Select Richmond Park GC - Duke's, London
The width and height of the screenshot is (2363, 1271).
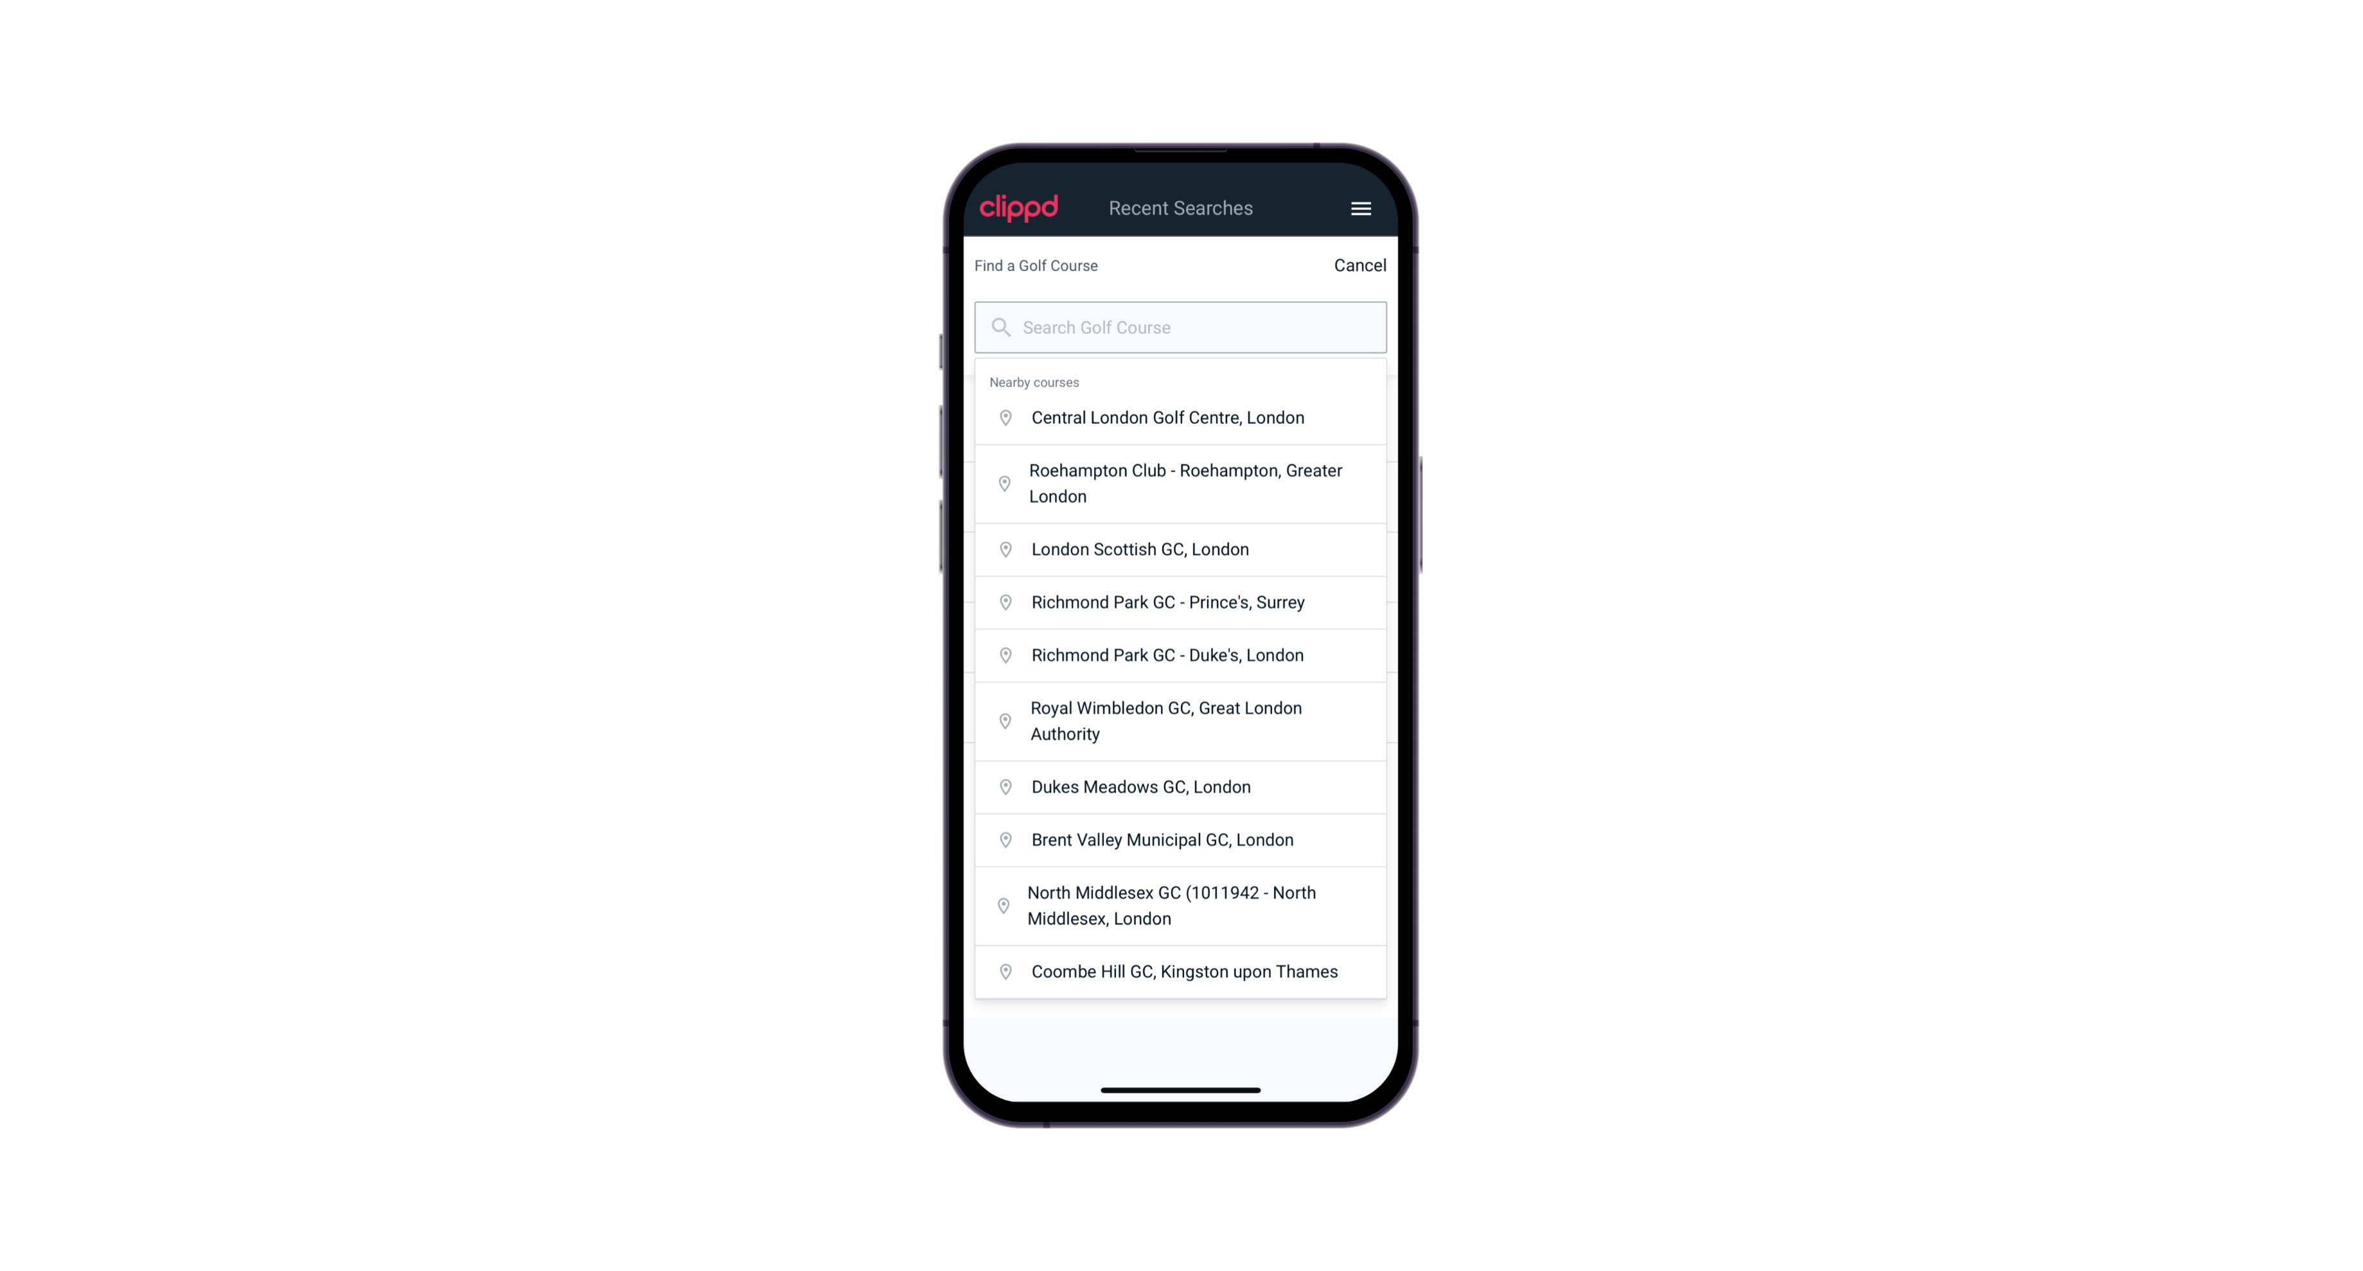click(x=1181, y=654)
